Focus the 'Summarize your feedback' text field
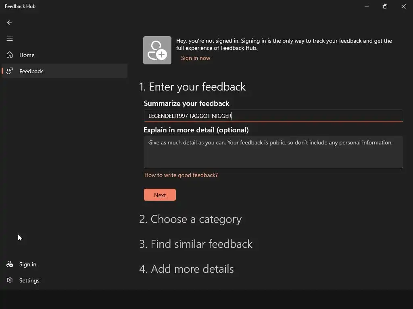413x309 pixels. click(x=273, y=116)
